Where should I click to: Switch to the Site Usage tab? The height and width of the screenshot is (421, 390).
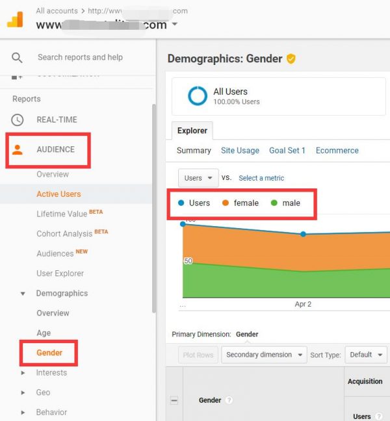(240, 150)
